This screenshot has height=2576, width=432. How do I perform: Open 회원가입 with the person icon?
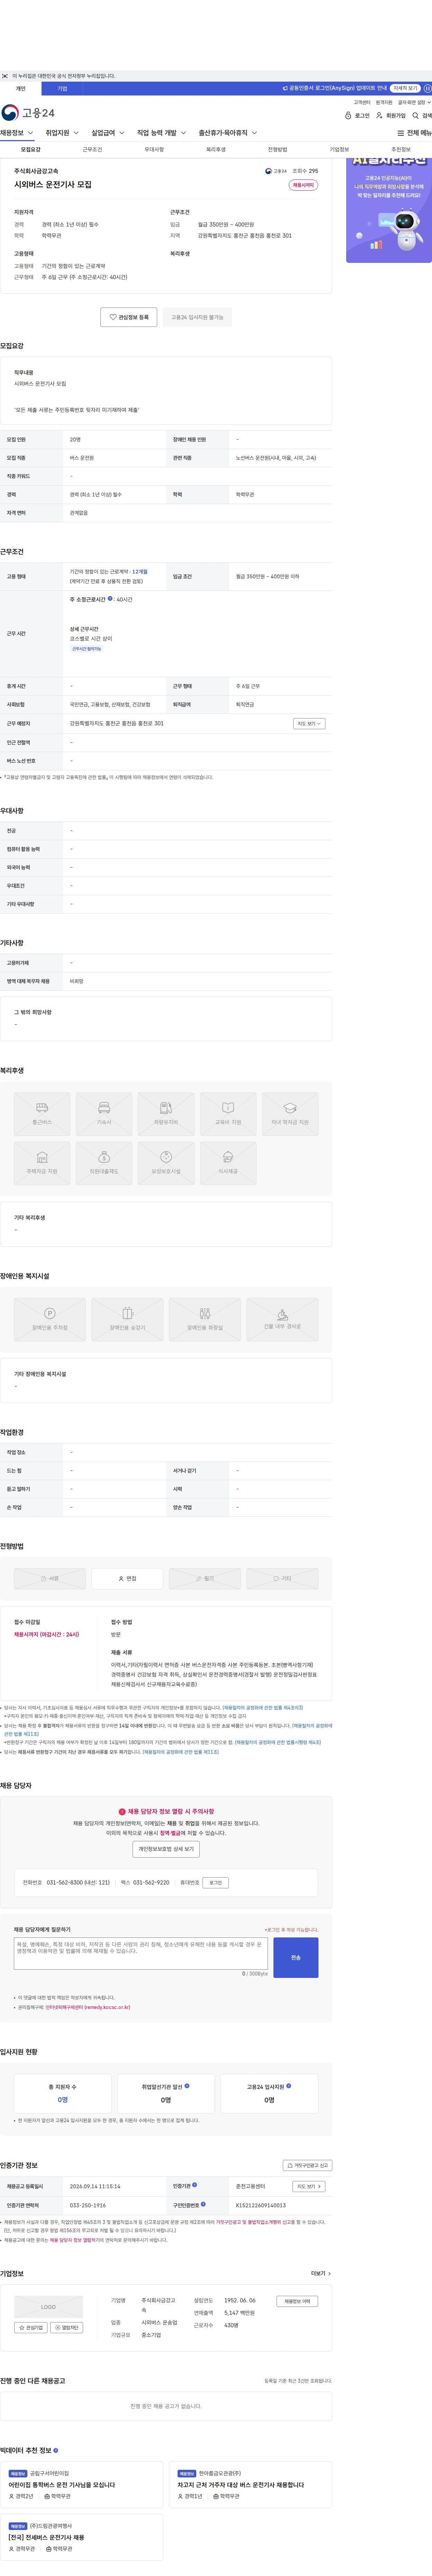(391, 116)
